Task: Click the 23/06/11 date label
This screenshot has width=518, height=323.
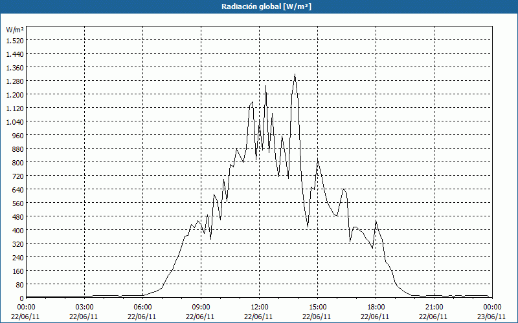Action: [492, 317]
